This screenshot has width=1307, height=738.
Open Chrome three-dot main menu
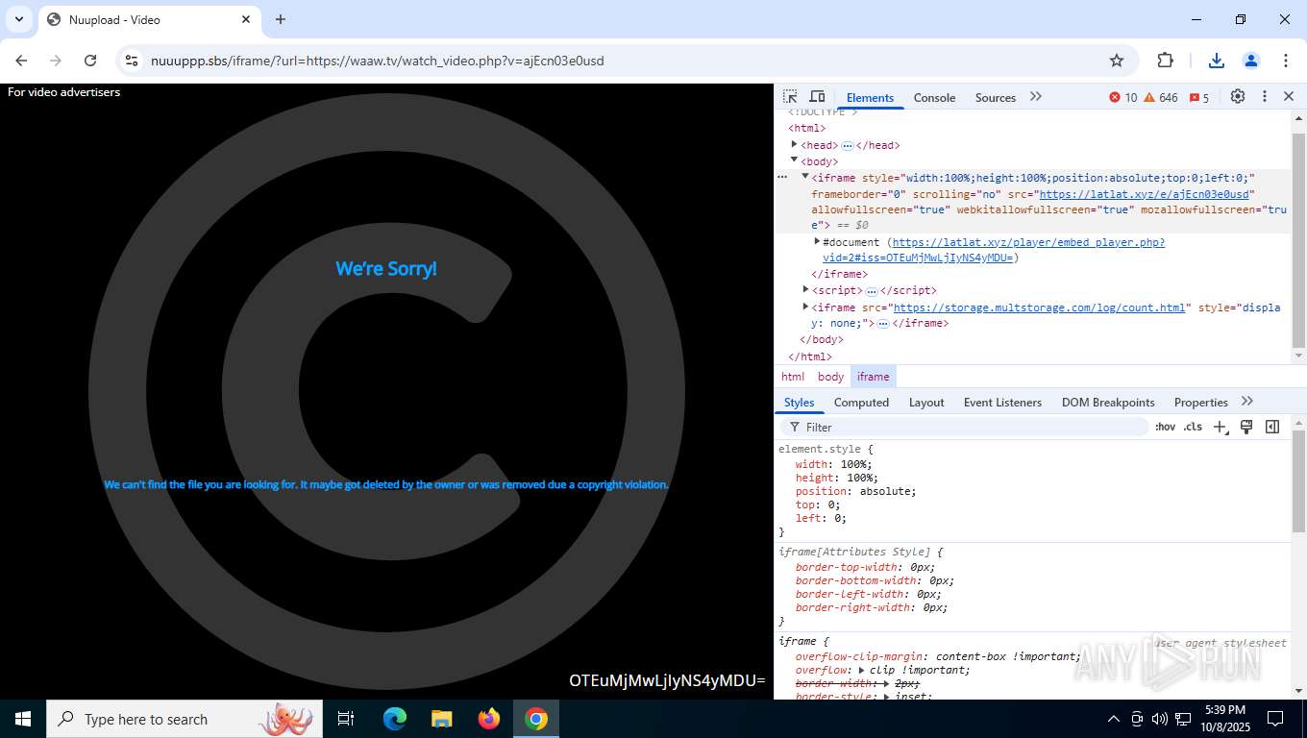point(1286,61)
